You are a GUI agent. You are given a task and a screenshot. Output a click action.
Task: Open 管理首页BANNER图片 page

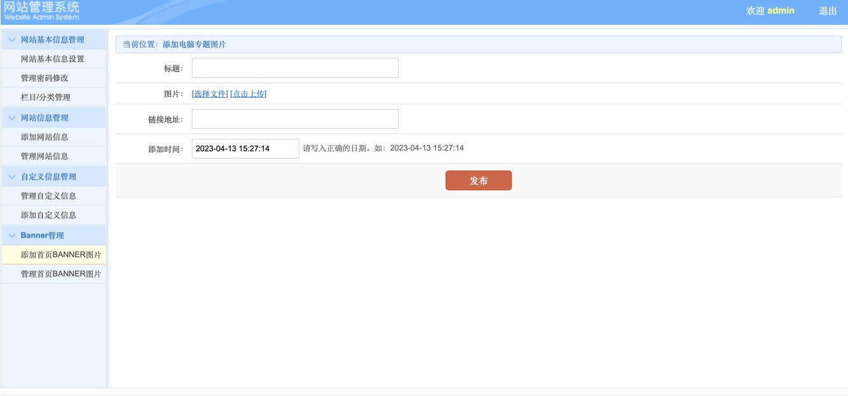(60, 274)
